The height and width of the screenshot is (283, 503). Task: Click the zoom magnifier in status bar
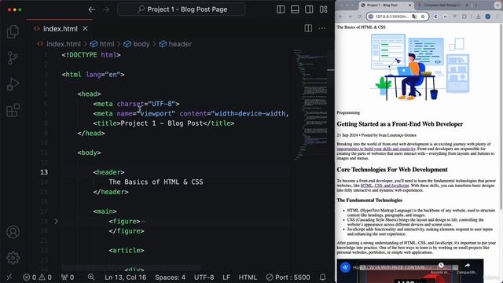tap(91, 277)
